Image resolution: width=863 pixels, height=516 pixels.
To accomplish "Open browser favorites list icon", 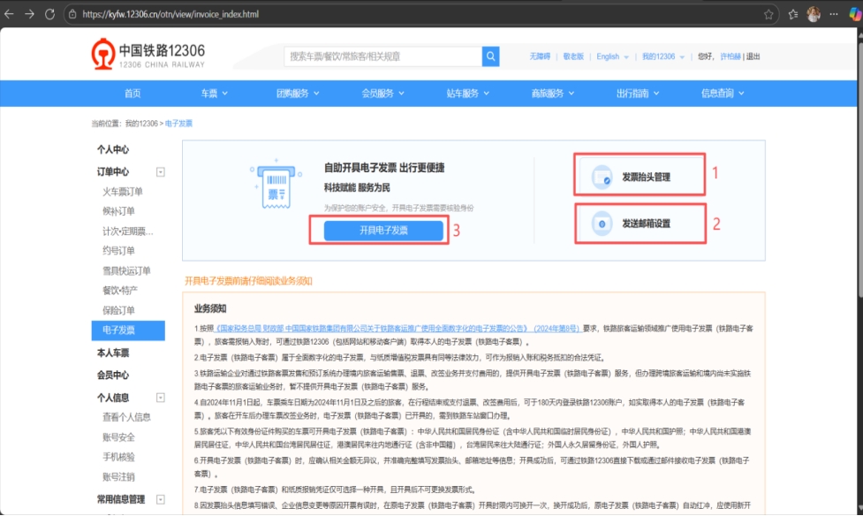I will pyautogui.click(x=793, y=14).
